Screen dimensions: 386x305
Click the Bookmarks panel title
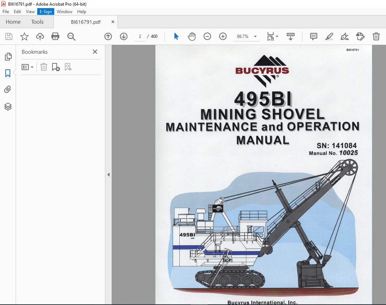34,52
